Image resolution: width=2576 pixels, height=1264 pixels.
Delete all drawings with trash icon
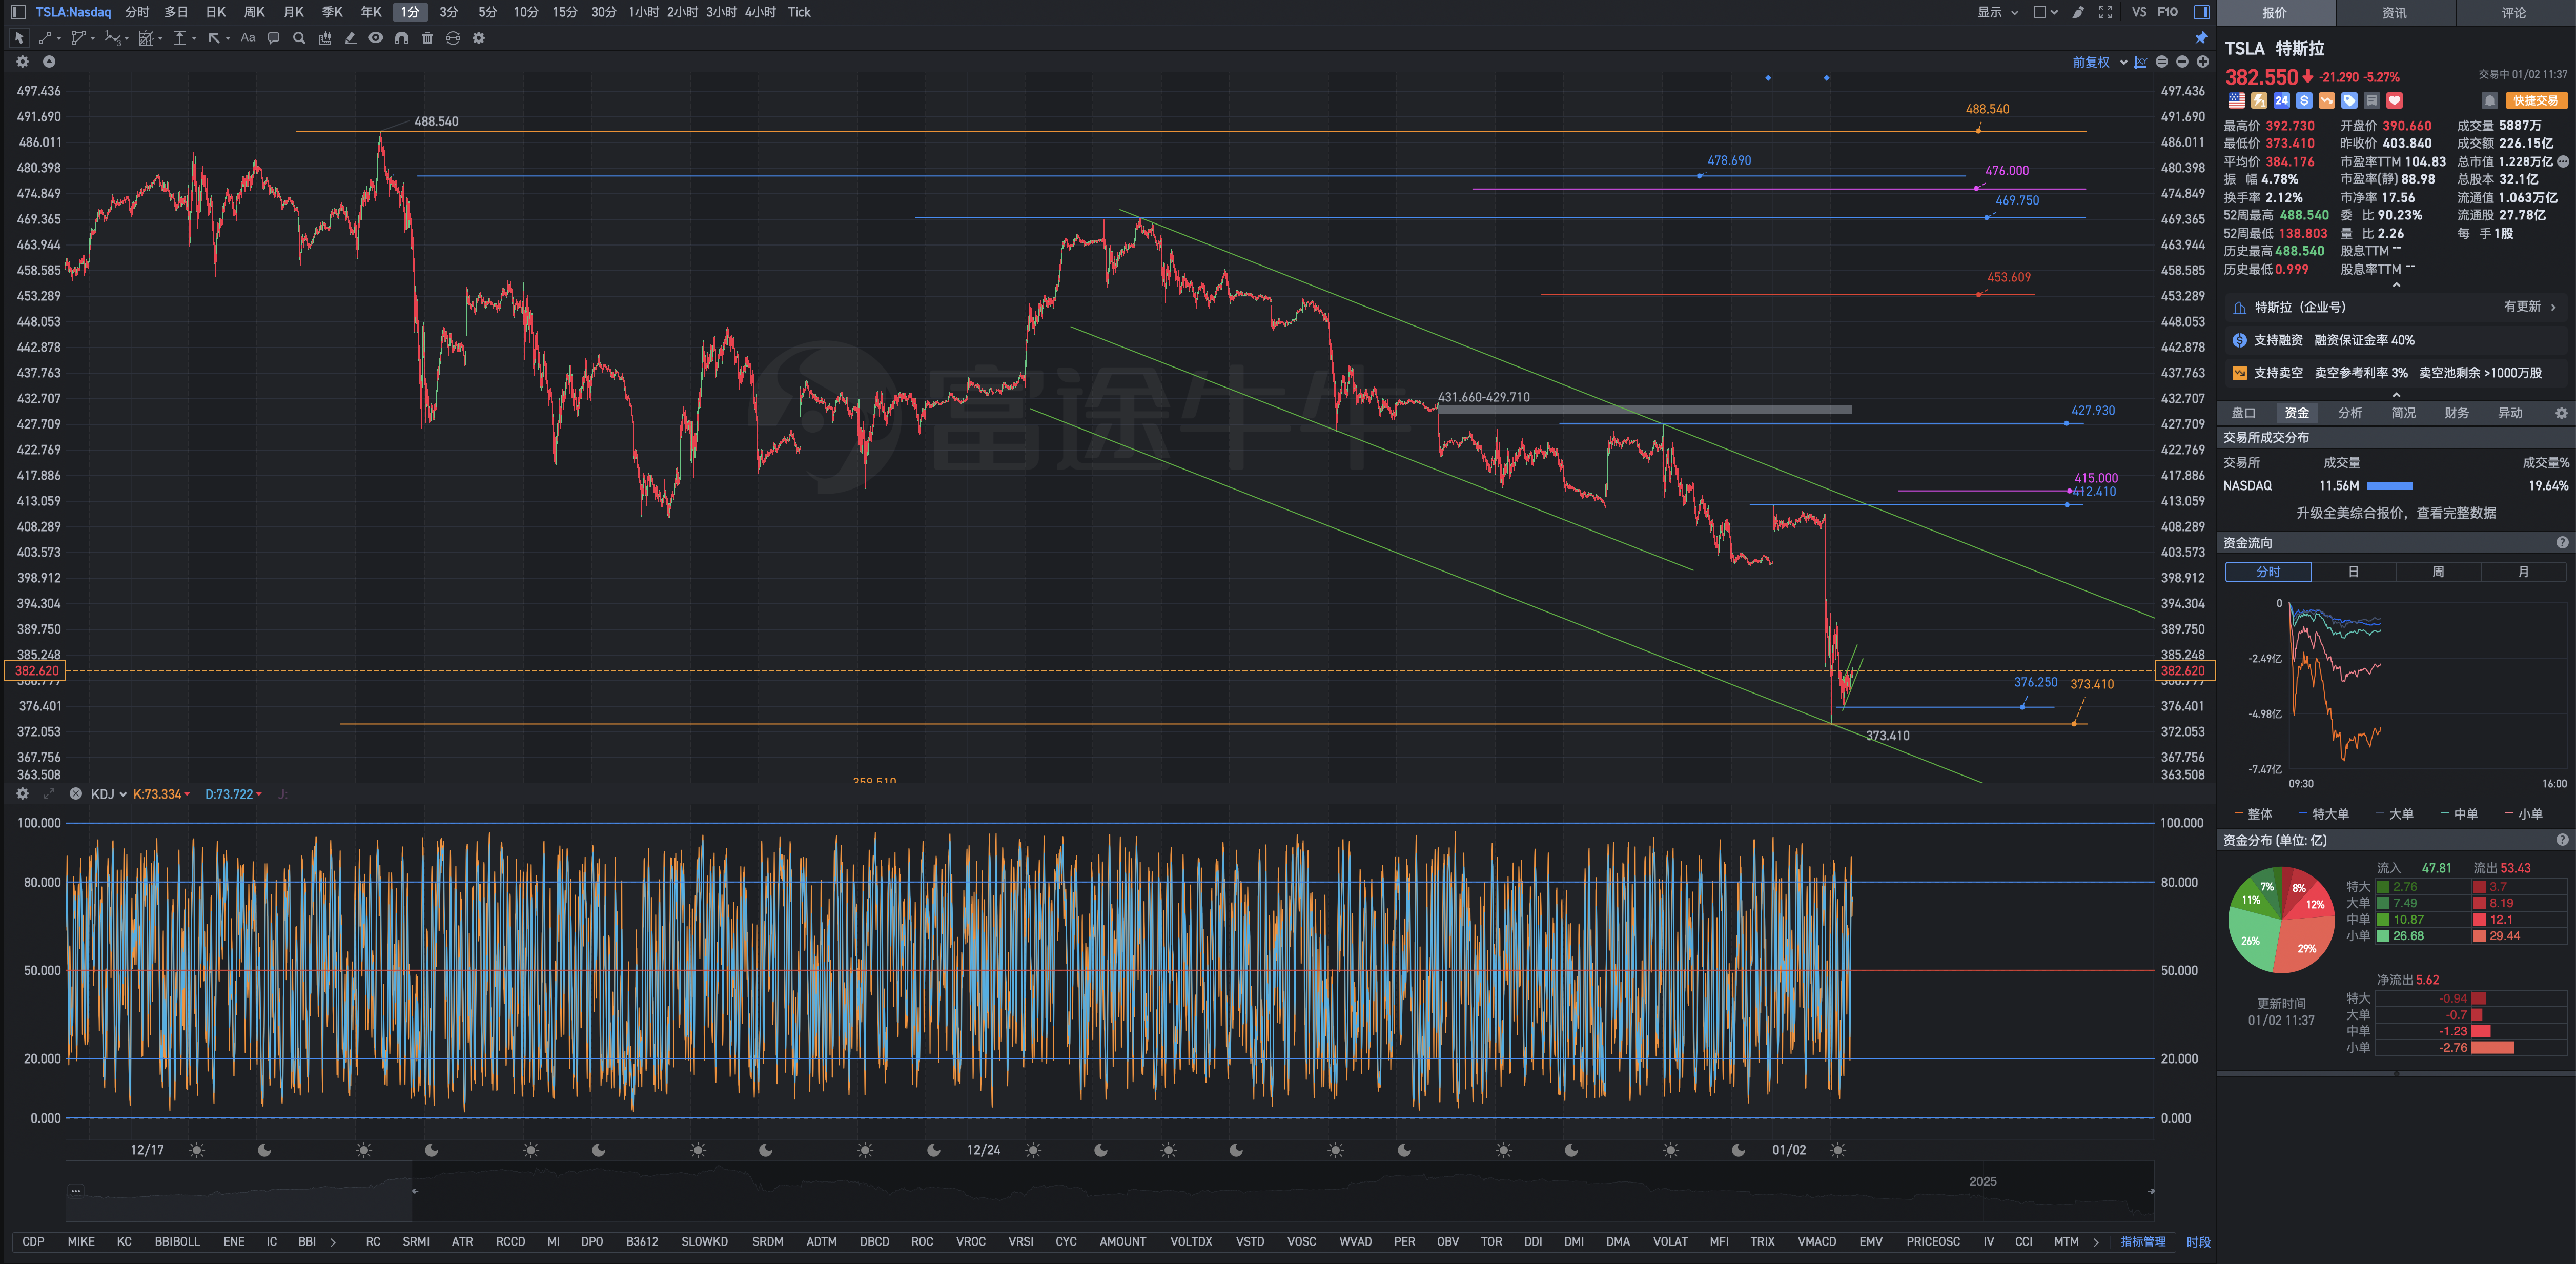(x=427, y=38)
